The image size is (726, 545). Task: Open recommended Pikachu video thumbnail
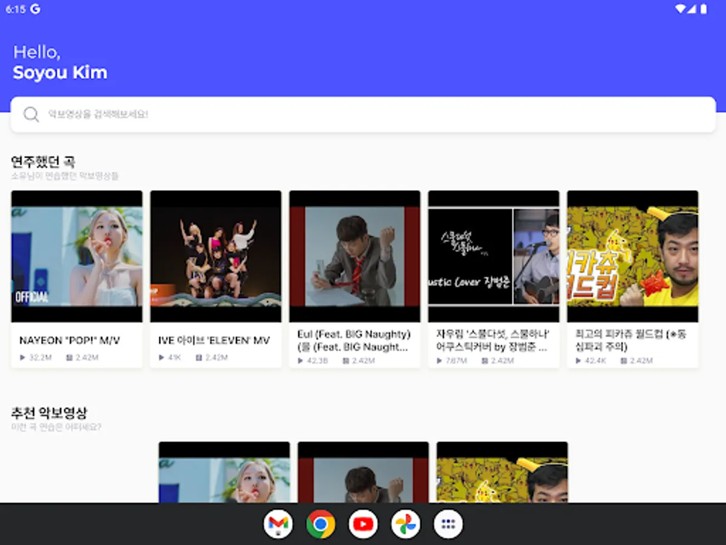coord(502,472)
